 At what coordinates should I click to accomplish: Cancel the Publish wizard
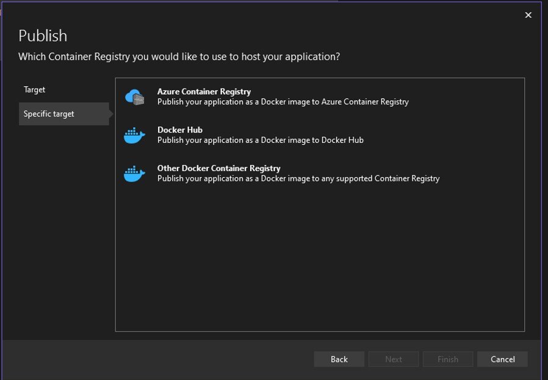(502, 359)
